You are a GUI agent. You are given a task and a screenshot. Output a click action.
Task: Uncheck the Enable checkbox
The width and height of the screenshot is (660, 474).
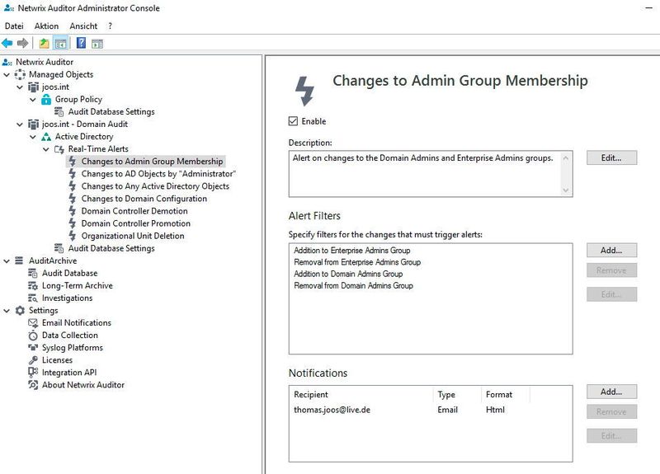click(293, 121)
